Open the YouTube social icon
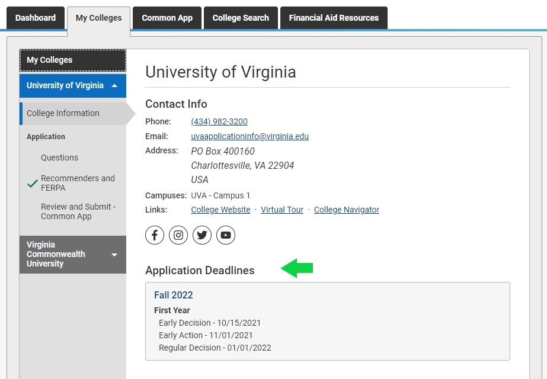The image size is (547, 379). click(226, 235)
